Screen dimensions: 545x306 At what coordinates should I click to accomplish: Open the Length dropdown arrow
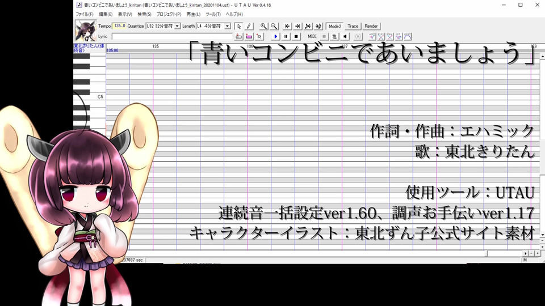(x=227, y=26)
